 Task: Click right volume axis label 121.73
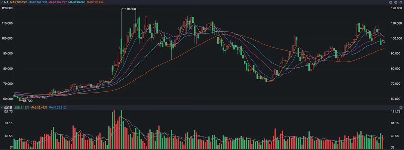(395, 112)
